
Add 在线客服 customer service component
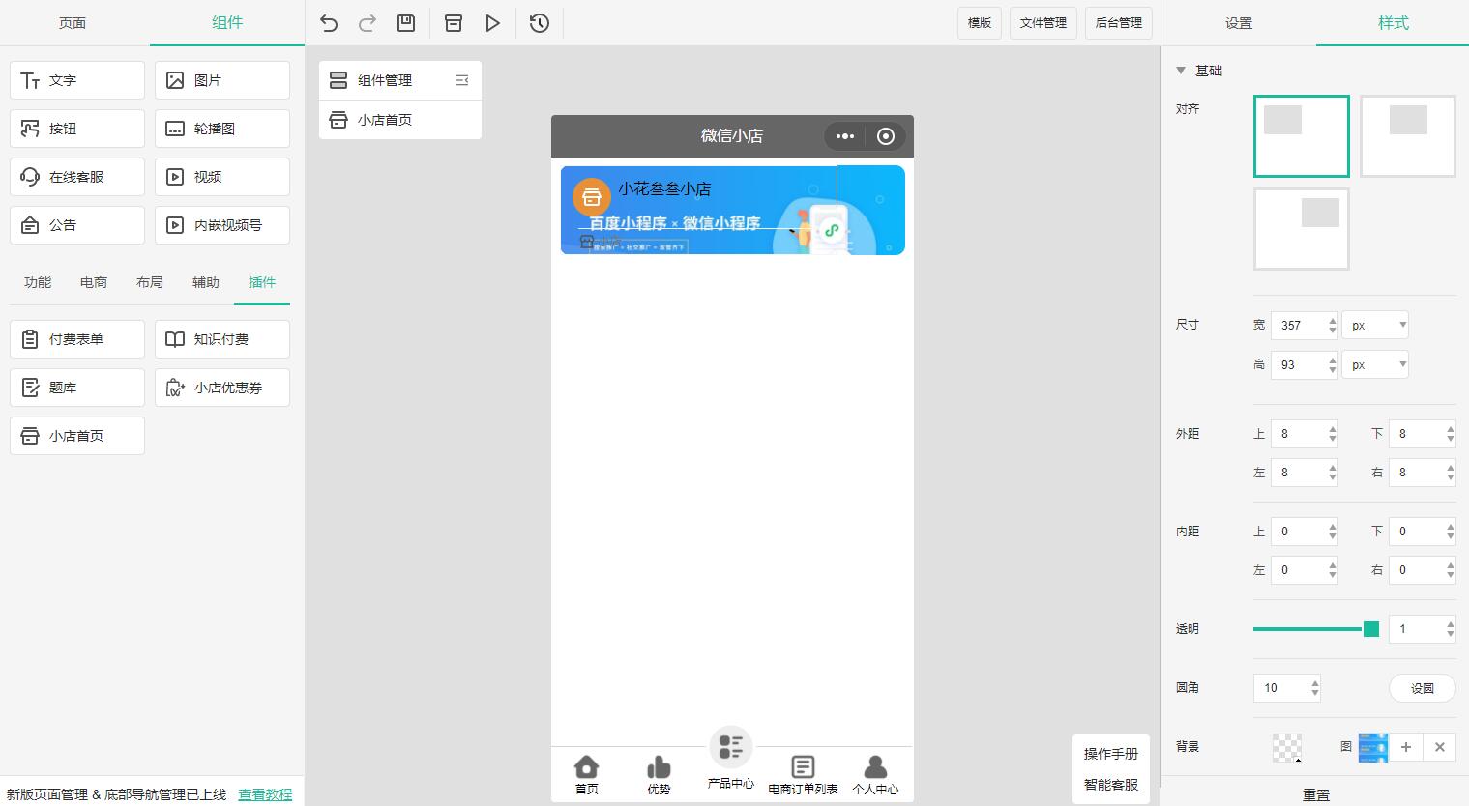tap(77, 177)
